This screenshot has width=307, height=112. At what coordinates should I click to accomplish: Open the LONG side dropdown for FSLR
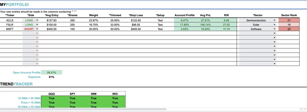click(30, 25)
